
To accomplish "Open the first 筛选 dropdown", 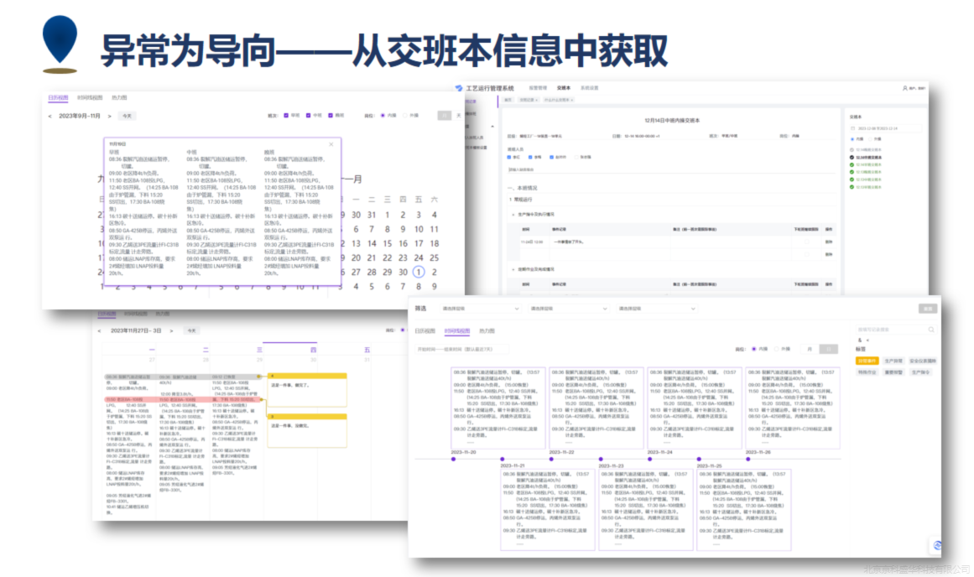I will tap(480, 309).
